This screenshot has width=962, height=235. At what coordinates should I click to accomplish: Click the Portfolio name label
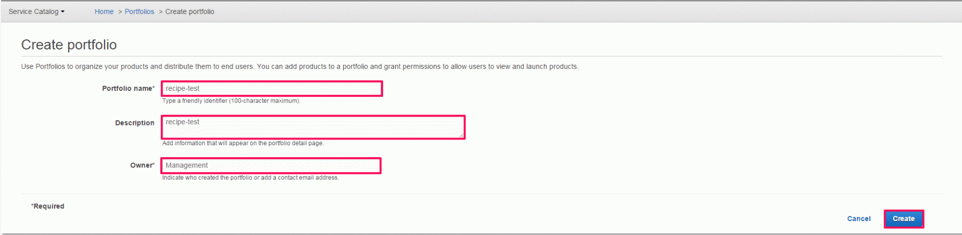click(128, 89)
